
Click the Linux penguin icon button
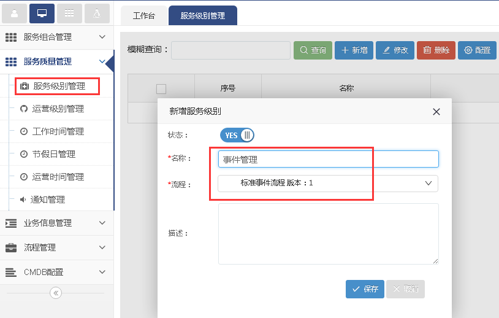(x=97, y=13)
